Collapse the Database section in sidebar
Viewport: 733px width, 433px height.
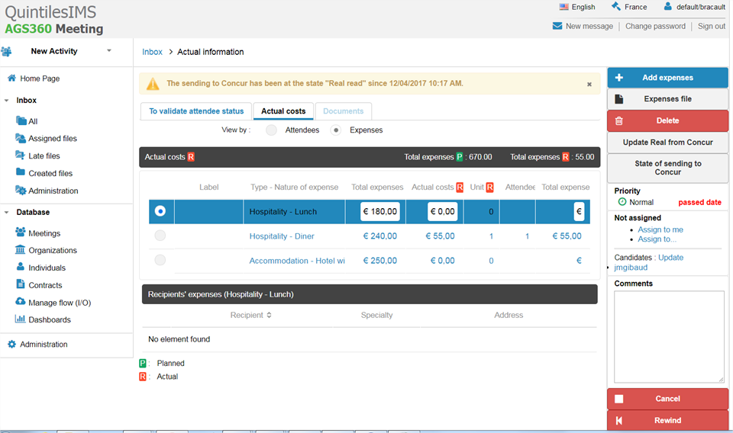(x=7, y=213)
